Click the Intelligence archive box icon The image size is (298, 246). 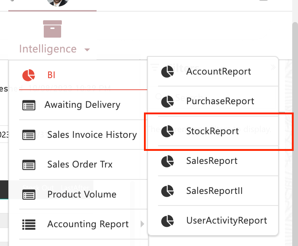52,29
